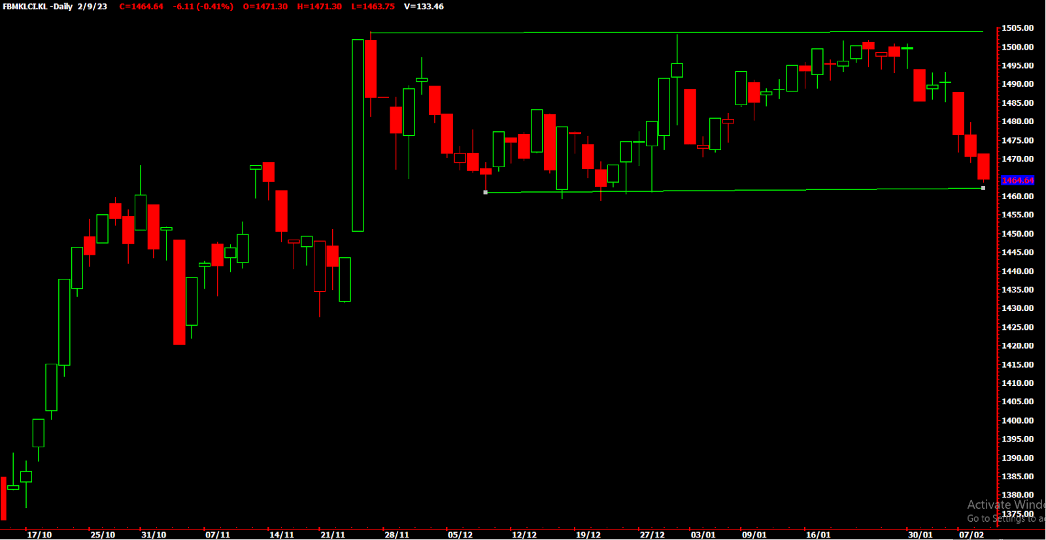
Task: Click the 14/11 date axis label
Action: [282, 535]
